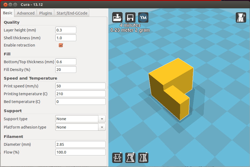This screenshot has height=167, width=250.
Task: Open the Plugins tab
Action: [45, 13]
